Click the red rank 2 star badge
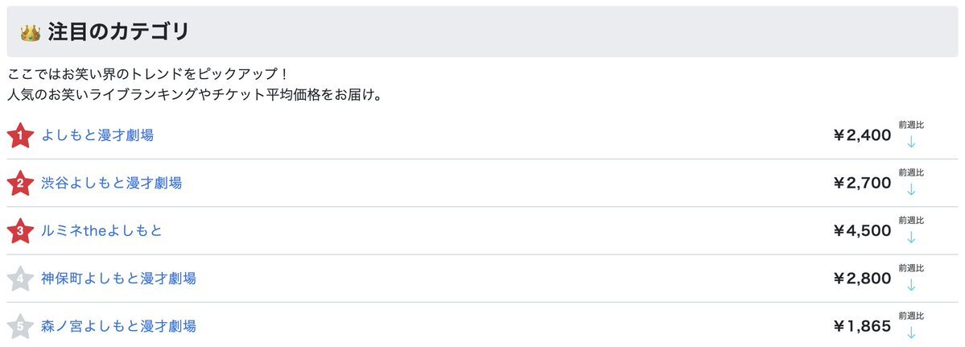The height and width of the screenshot is (347, 965). pyautogui.click(x=20, y=184)
